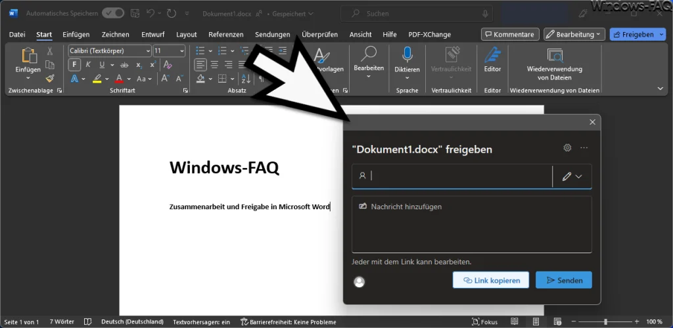Switch to the Ansicht tab
Viewport: 673px width, 328px height.
pos(361,35)
